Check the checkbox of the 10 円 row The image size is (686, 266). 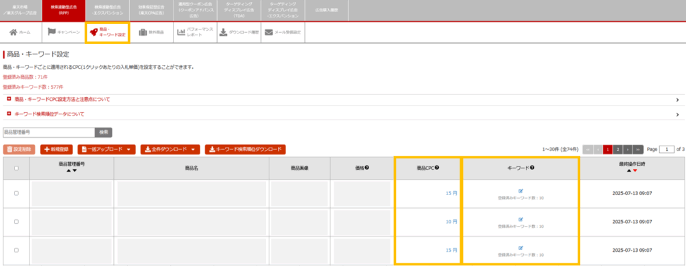pos(16,221)
